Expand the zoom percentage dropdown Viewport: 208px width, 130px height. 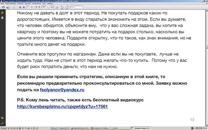click(48, 7)
